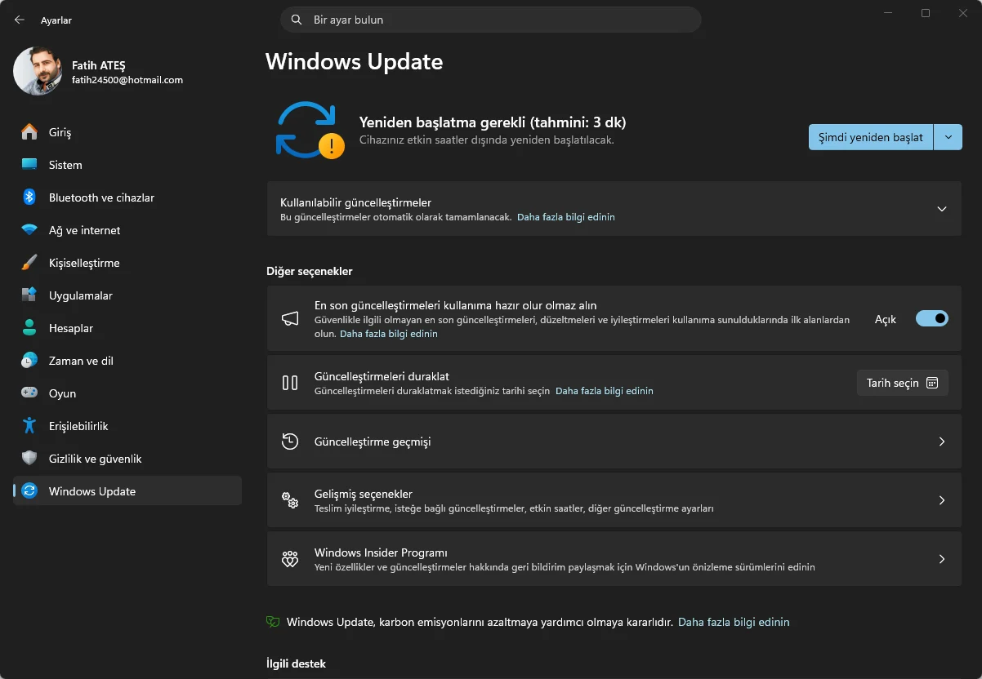The height and width of the screenshot is (679, 982).
Task: Click the large update status icon with warning
Action: (x=310, y=130)
